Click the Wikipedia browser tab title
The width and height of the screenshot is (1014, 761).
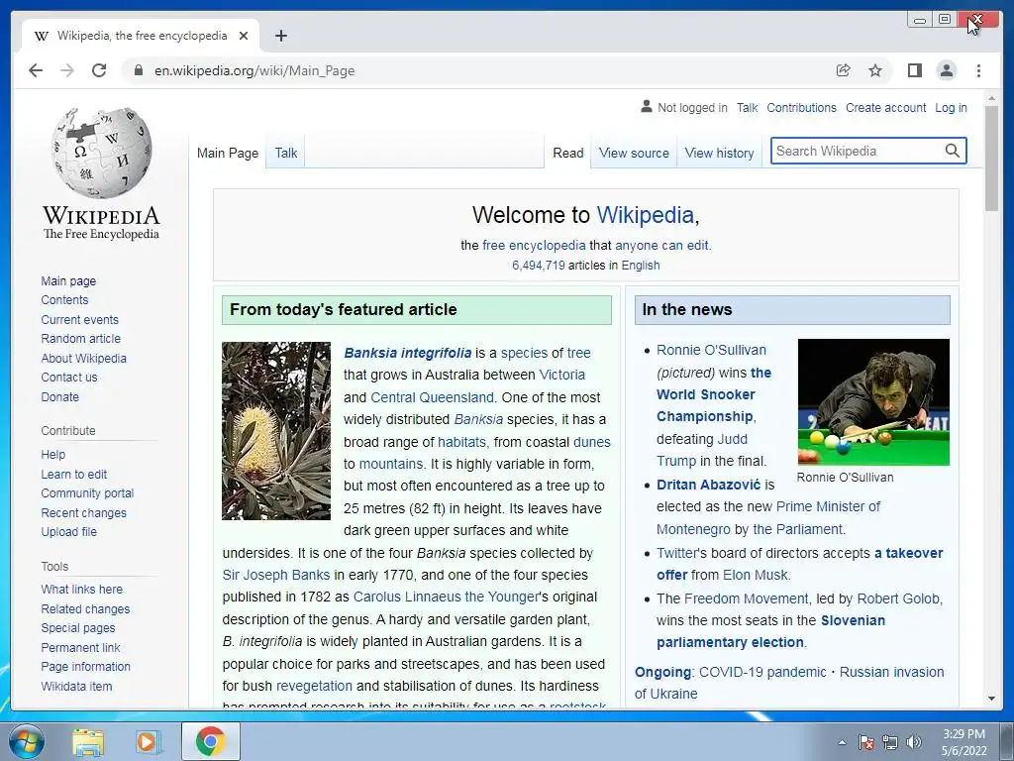(142, 36)
